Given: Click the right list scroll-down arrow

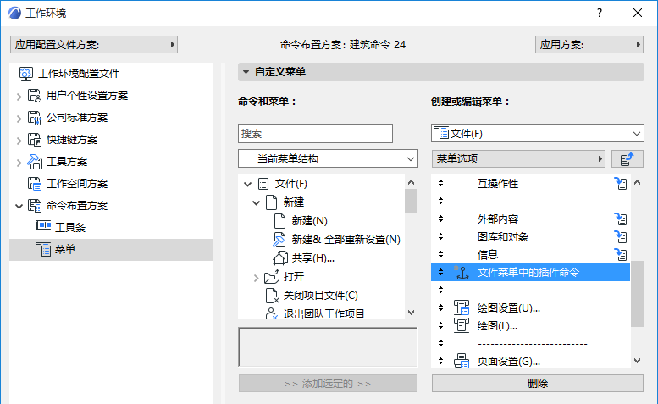Looking at the screenshot, I should (x=637, y=360).
